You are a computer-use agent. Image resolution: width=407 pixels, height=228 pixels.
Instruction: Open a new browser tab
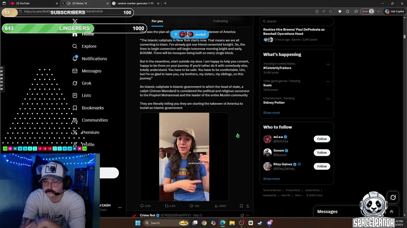click(x=165, y=3)
